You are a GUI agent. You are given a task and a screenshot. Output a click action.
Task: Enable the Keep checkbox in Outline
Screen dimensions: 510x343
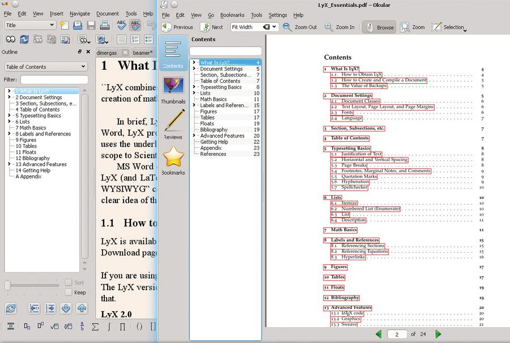[x=69, y=292]
